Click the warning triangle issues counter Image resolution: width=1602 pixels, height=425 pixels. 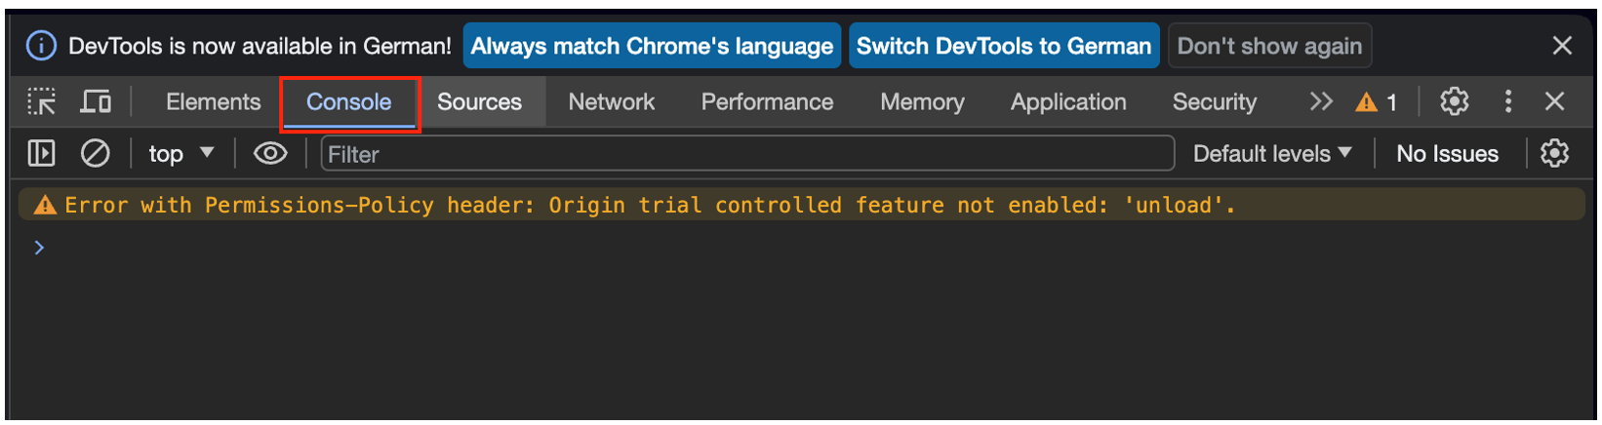coord(1377,101)
